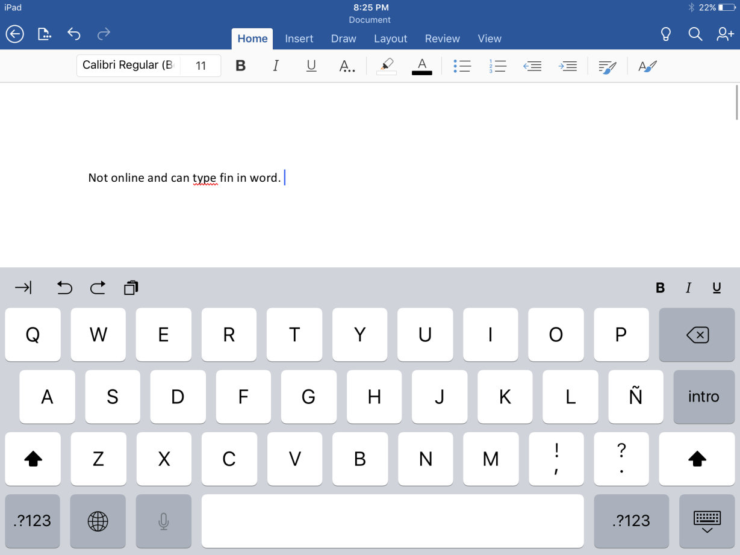This screenshot has width=740, height=555.
Task: Tap the globe language key
Action: coord(98,521)
